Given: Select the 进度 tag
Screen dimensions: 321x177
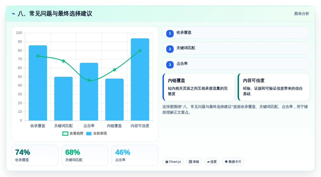Looking at the screenshot, I should (212, 162).
